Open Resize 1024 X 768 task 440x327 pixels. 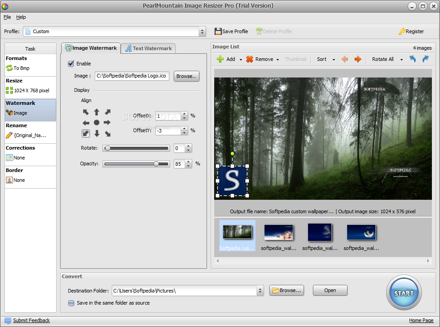(31, 87)
